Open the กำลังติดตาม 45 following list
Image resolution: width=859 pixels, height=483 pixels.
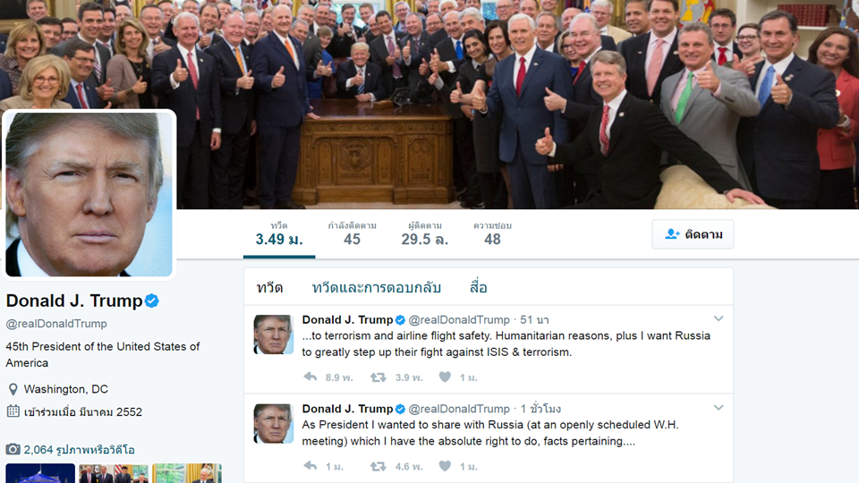click(352, 233)
